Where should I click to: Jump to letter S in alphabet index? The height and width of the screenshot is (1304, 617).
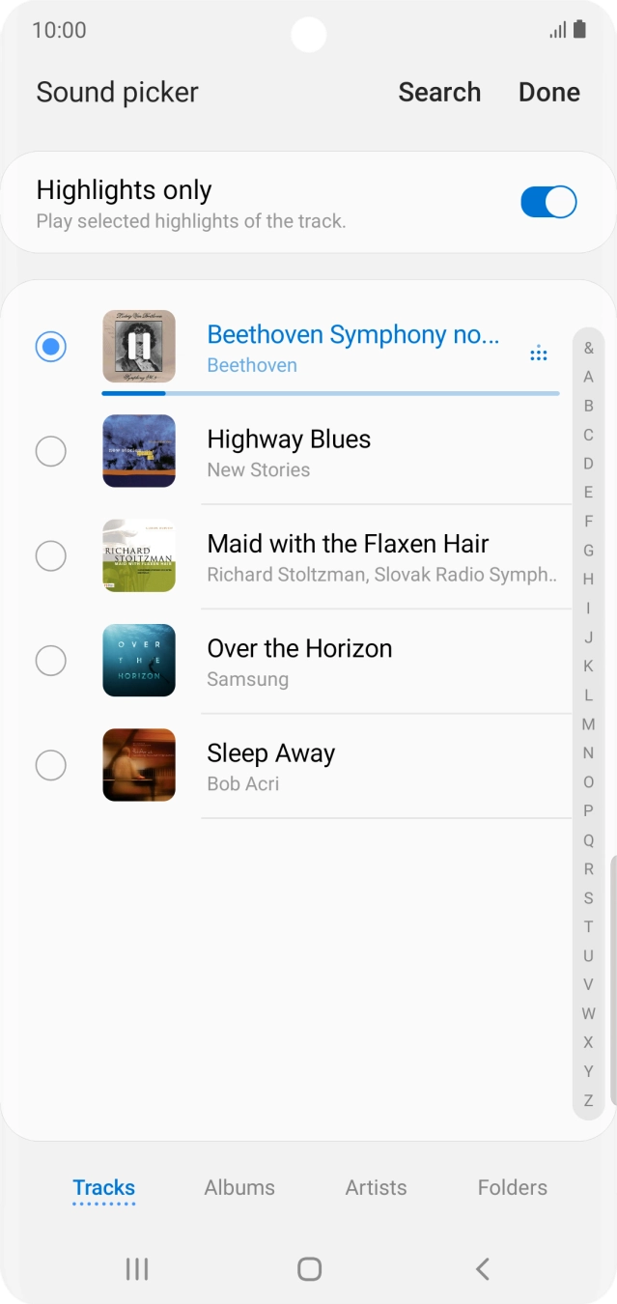click(588, 897)
